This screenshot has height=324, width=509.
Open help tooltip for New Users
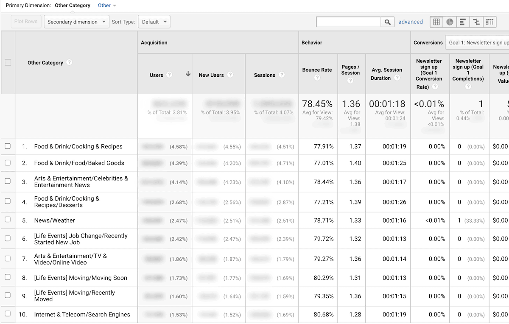[230, 75]
